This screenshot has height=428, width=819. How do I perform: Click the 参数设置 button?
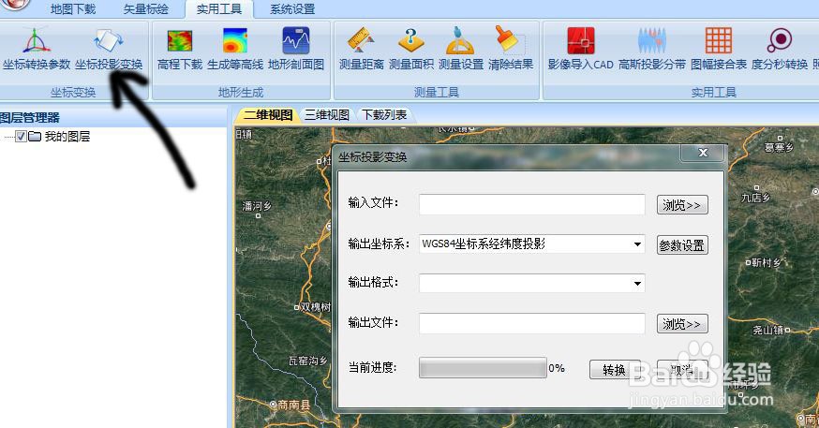pos(682,244)
